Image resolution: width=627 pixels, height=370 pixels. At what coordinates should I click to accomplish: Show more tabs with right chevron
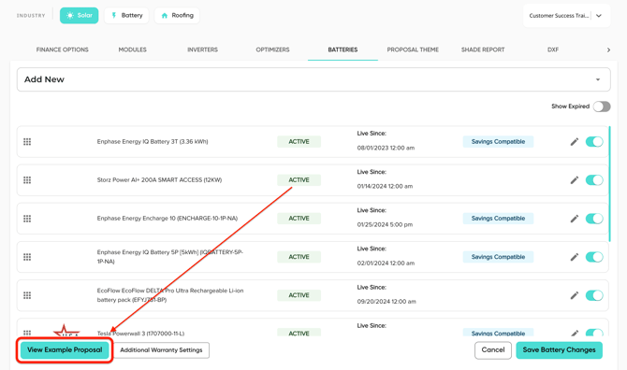pyautogui.click(x=608, y=50)
